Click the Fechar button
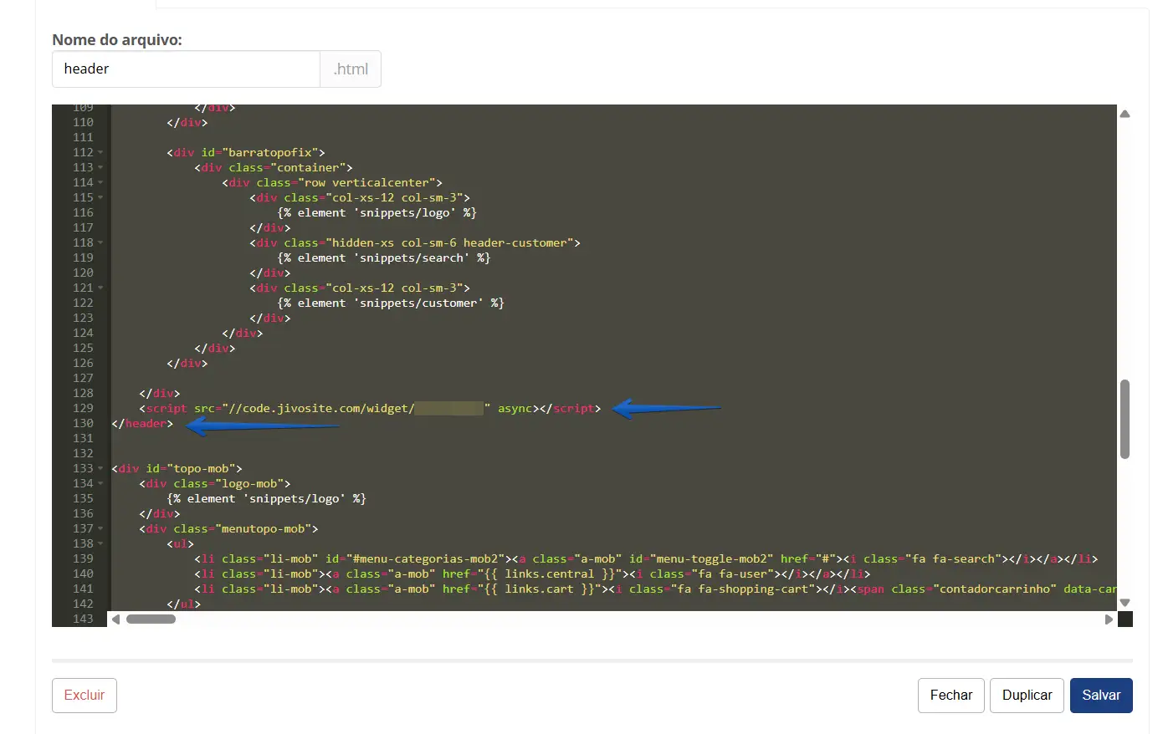Screen dimensions: 1163x734 950,695
